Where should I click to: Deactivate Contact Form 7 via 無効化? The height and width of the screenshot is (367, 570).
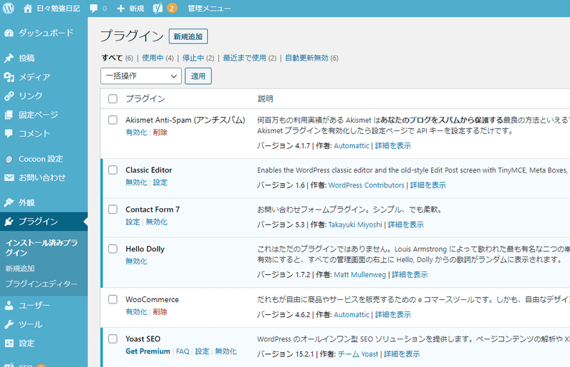(x=156, y=222)
